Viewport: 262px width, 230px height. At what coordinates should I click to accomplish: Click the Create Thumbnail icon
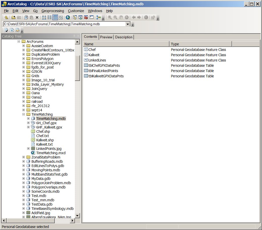coord(153,17)
